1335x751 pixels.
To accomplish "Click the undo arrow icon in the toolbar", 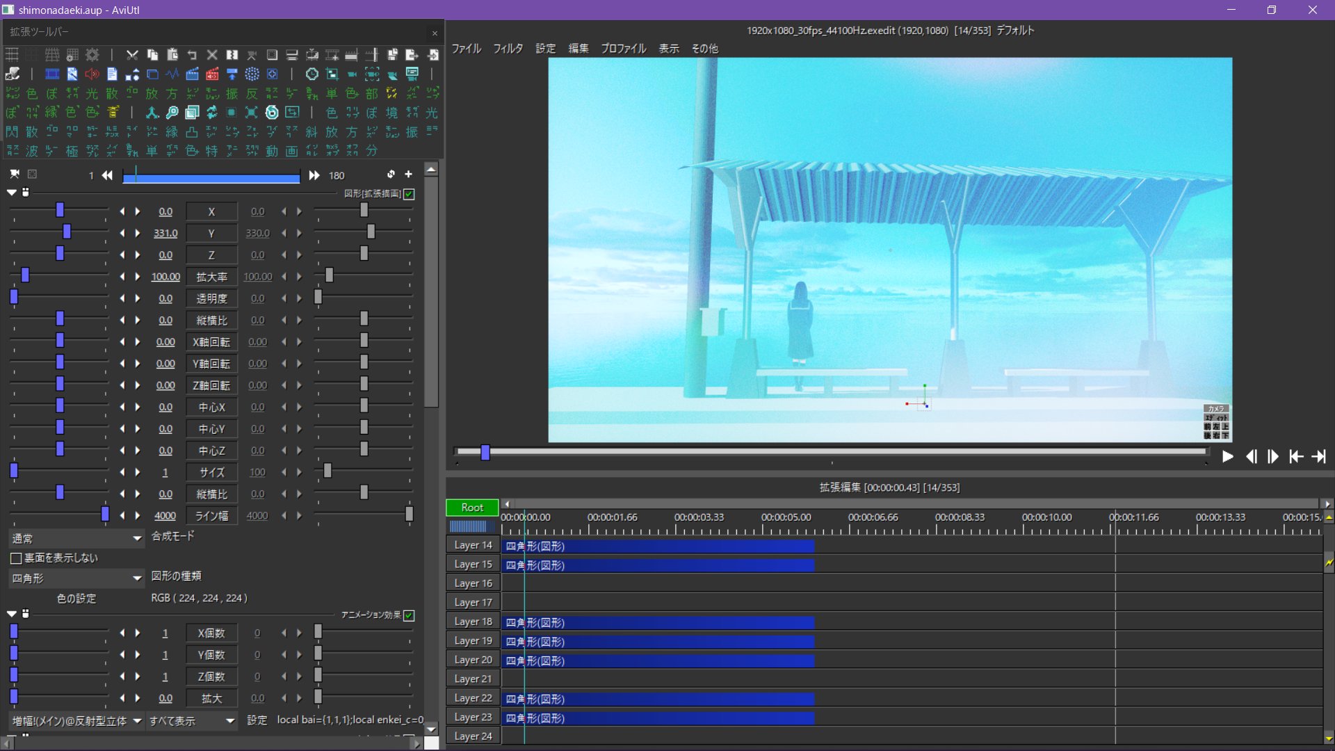I will click(x=192, y=55).
